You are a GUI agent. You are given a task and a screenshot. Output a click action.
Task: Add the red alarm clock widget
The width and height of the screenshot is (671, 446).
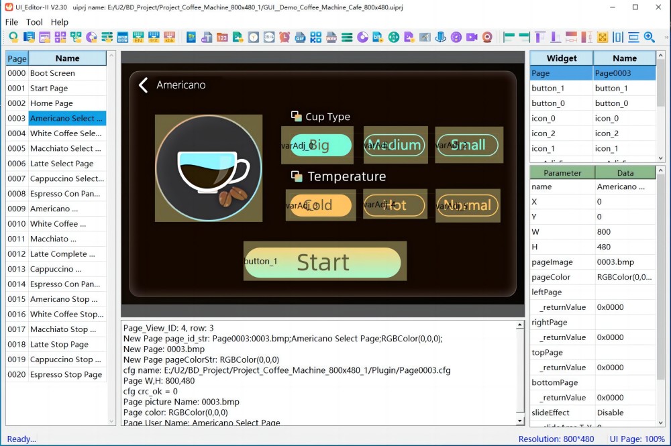[285, 37]
